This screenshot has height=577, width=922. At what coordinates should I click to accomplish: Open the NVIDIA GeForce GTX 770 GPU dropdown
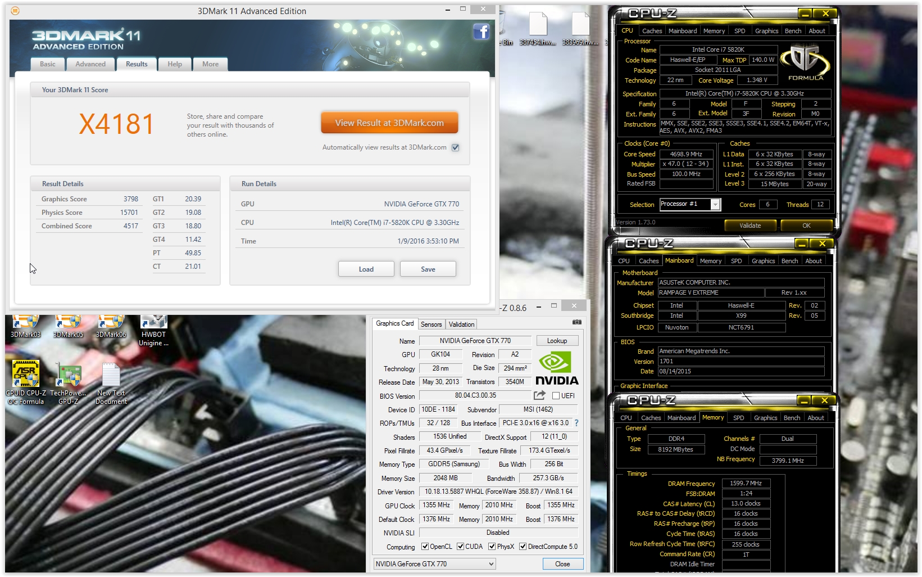pyautogui.click(x=434, y=564)
